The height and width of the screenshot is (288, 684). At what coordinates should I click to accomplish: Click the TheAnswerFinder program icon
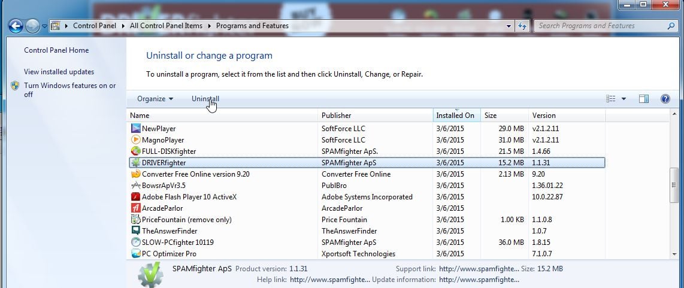tap(136, 231)
